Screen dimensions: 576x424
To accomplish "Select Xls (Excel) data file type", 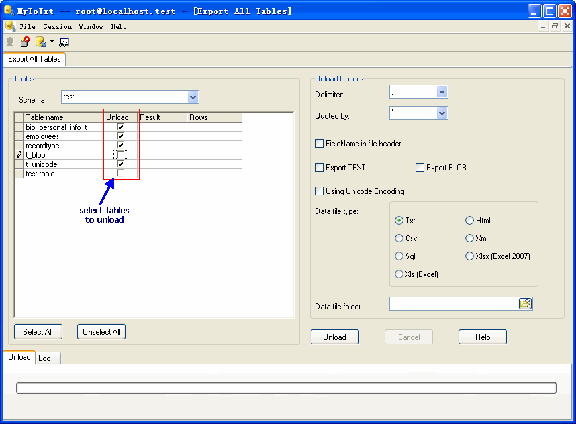I will click(x=399, y=274).
